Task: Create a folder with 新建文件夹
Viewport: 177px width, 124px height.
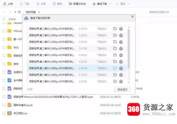Action: coord(77,4)
